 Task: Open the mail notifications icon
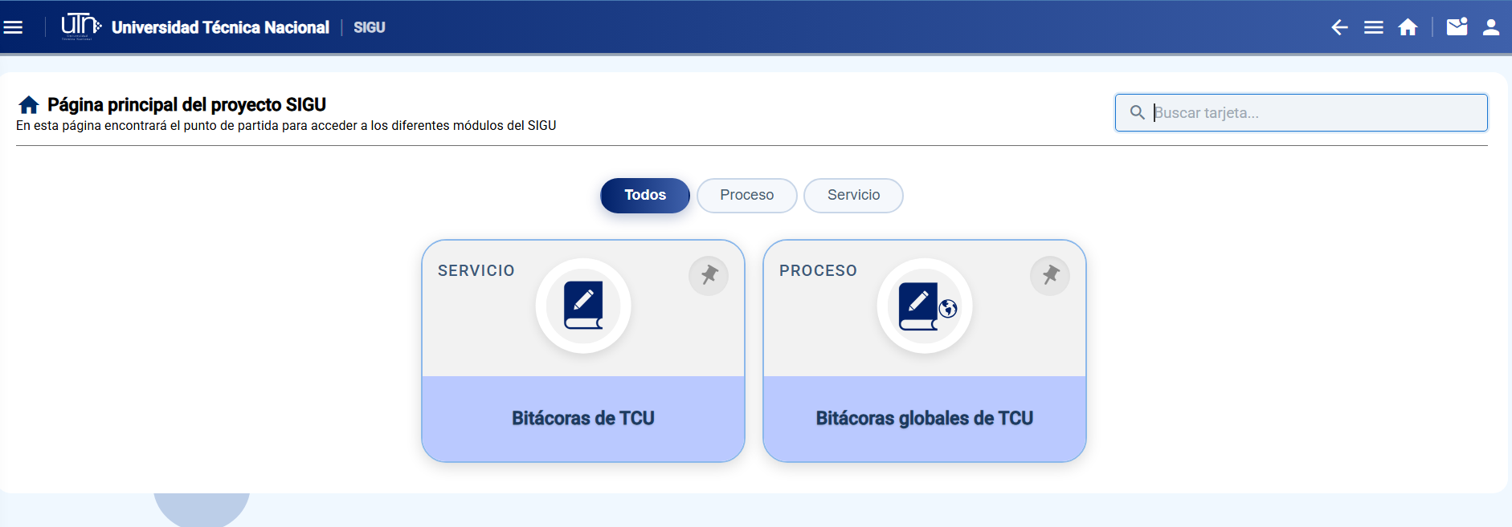[x=1457, y=26]
